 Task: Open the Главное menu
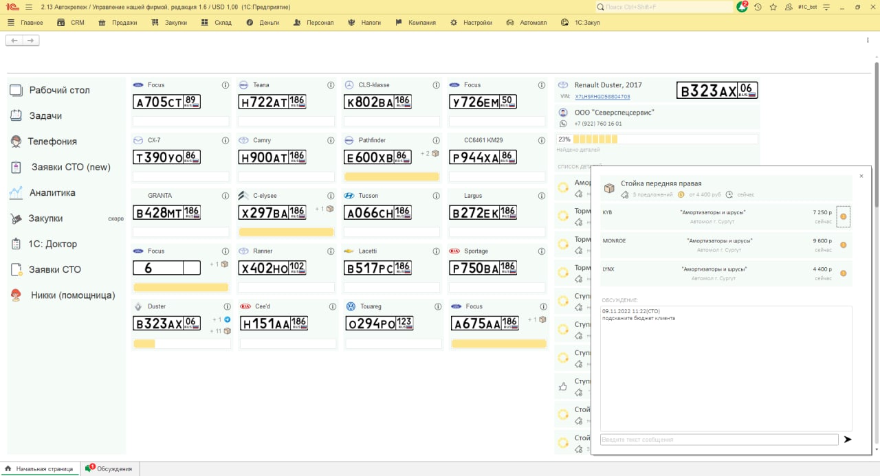26,23
